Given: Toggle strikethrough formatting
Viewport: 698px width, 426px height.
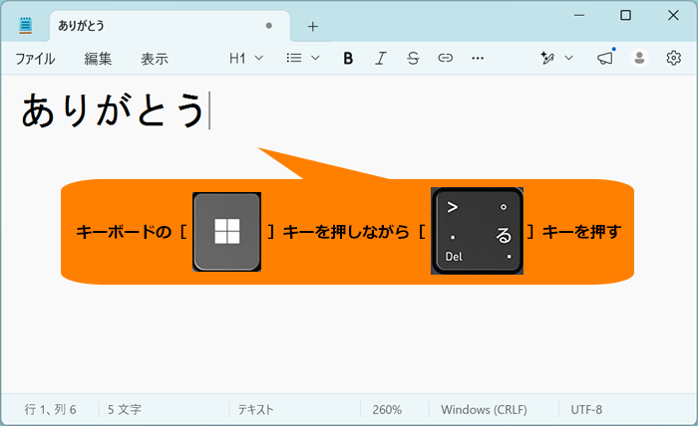Looking at the screenshot, I should pyautogui.click(x=413, y=58).
